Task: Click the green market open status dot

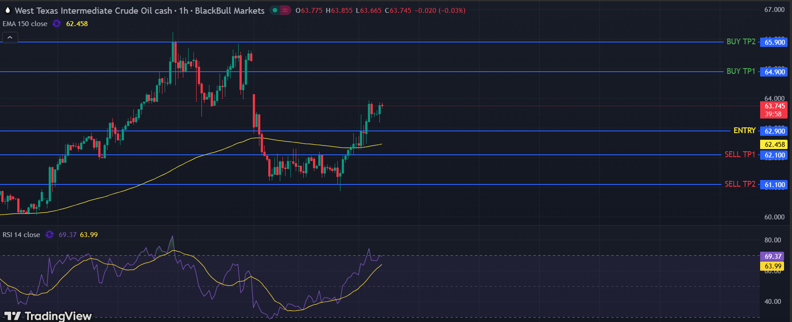Action: tap(275, 11)
